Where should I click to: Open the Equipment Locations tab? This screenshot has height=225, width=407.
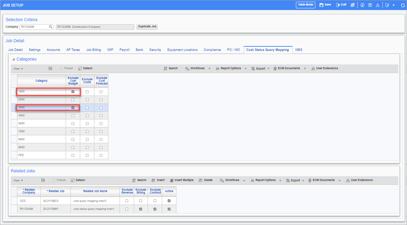182,50
